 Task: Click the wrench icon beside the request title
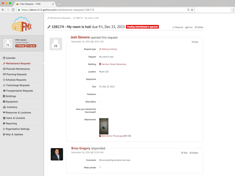tap(49, 27)
